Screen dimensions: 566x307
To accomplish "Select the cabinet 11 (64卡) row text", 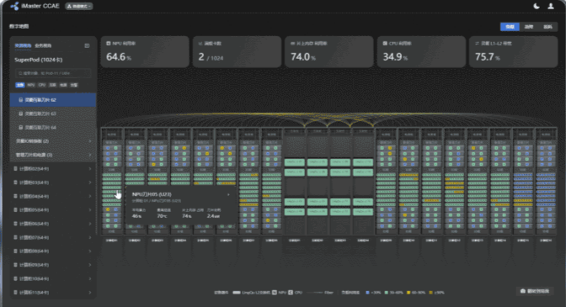I will coord(34,292).
